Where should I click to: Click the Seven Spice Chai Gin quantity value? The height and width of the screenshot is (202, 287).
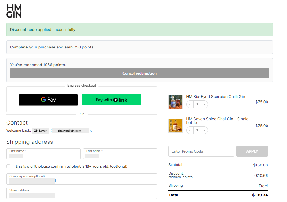(197, 130)
